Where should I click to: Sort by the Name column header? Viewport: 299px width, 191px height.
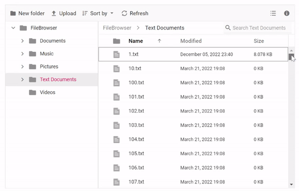coord(136,41)
